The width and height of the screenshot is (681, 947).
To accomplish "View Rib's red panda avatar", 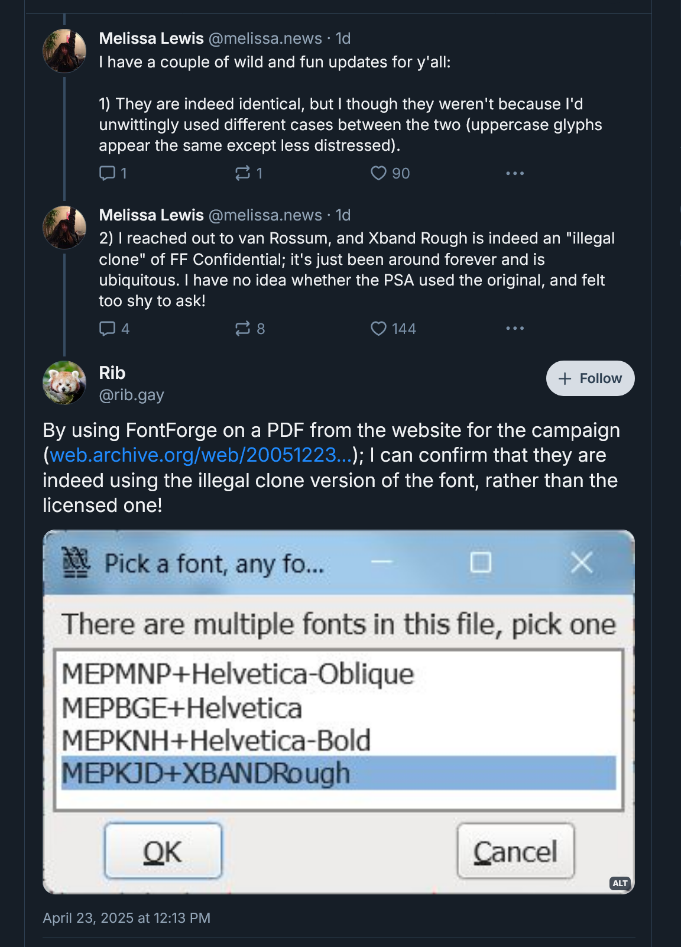I will [x=64, y=382].
